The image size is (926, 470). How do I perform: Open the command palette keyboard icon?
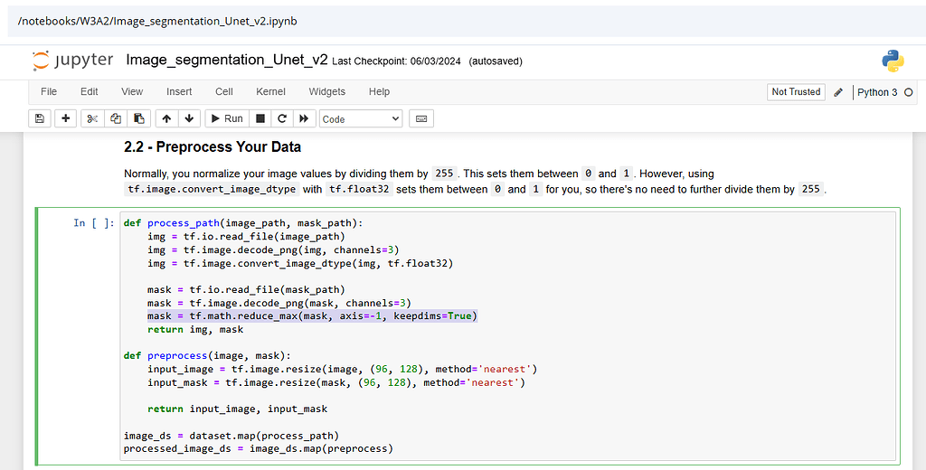[420, 118]
